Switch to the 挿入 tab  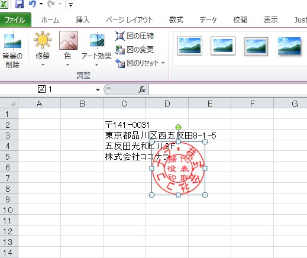pos(83,20)
